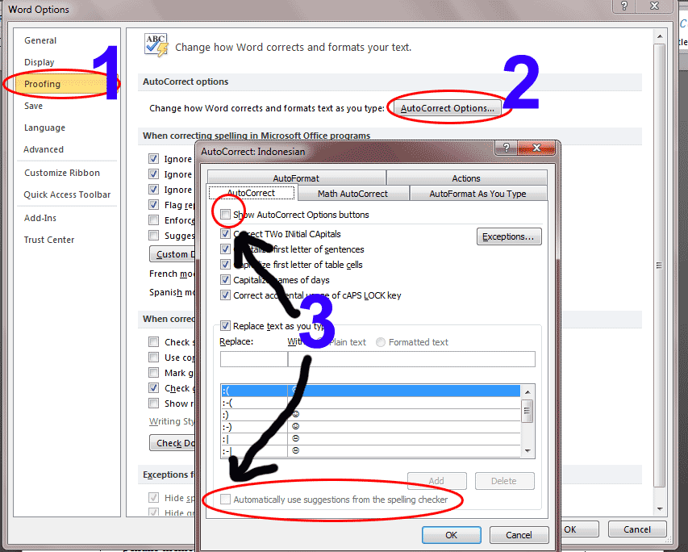The image size is (688, 552).
Task: Open the Add-Ins category
Action: coord(40,218)
